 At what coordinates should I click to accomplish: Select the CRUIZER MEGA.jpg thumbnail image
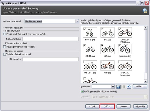(125, 32)
